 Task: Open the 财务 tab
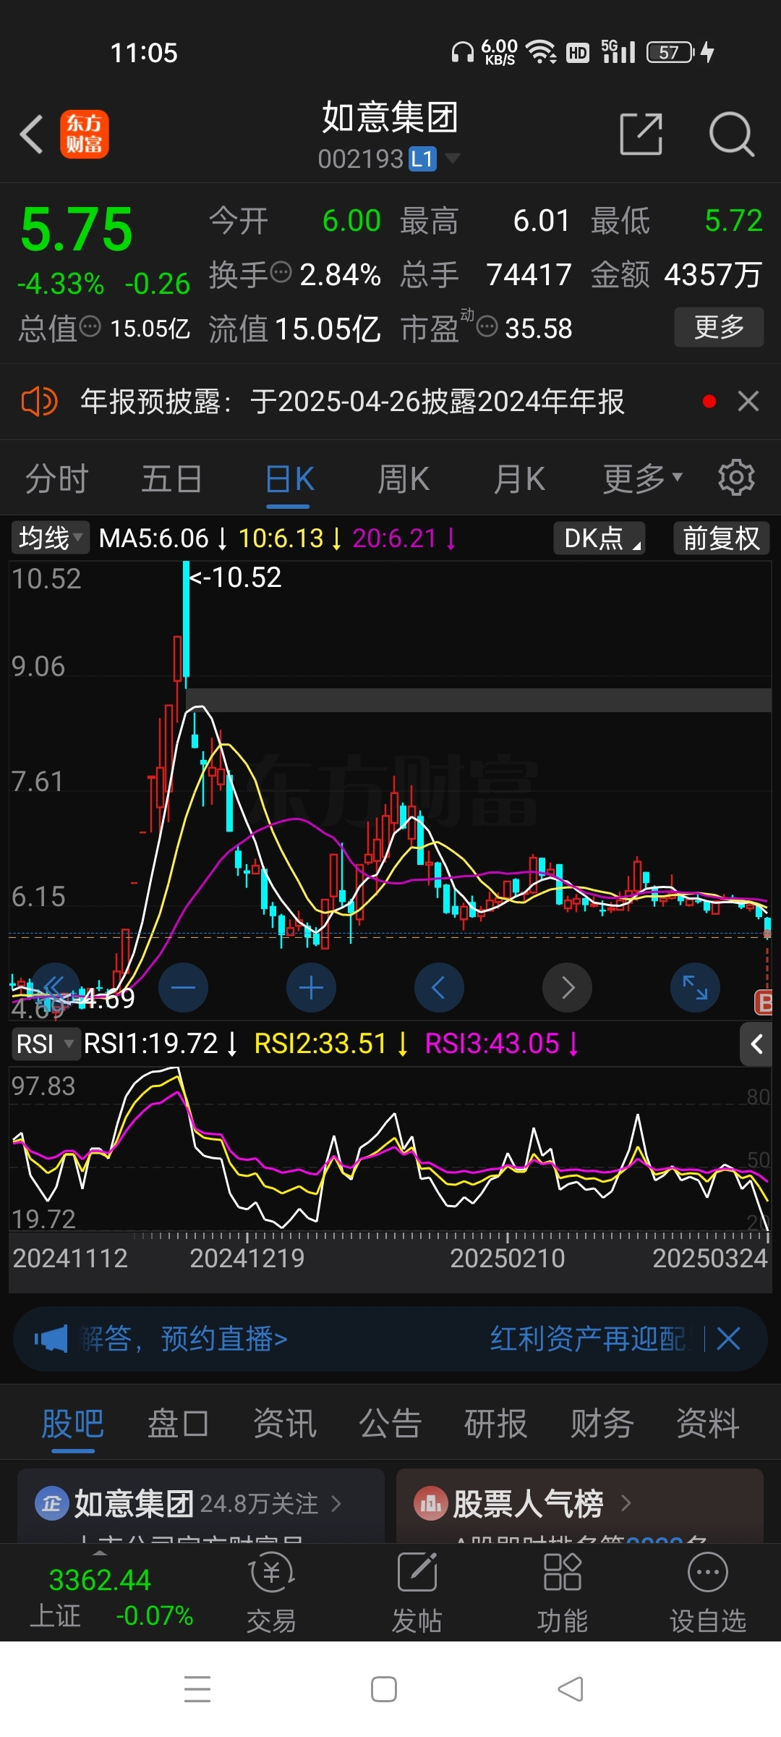pyautogui.click(x=602, y=1424)
